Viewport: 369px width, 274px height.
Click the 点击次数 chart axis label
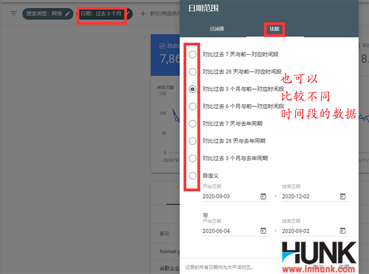click(x=166, y=88)
